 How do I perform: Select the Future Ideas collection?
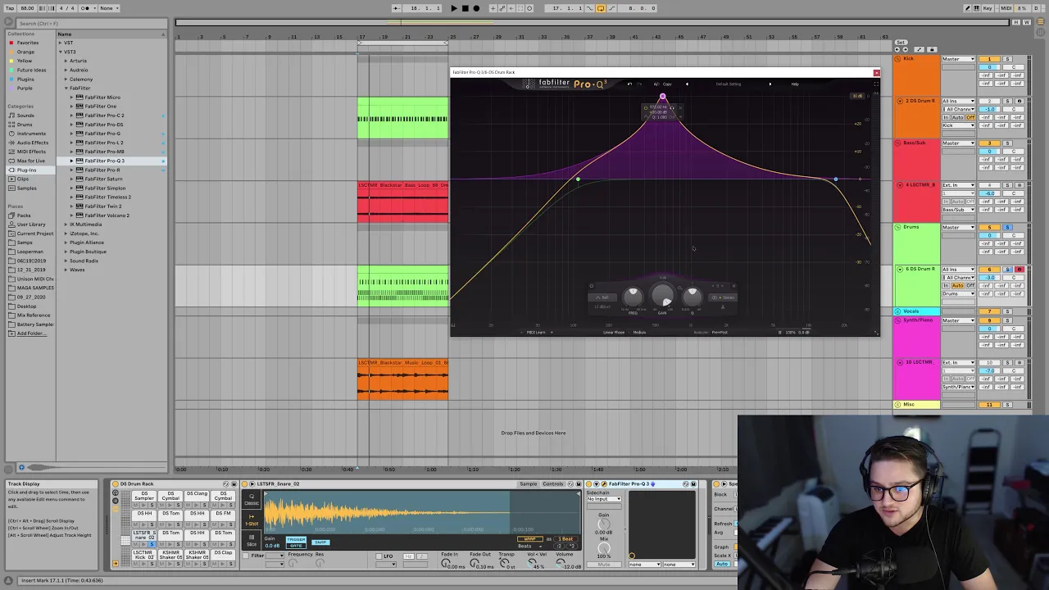(x=31, y=70)
